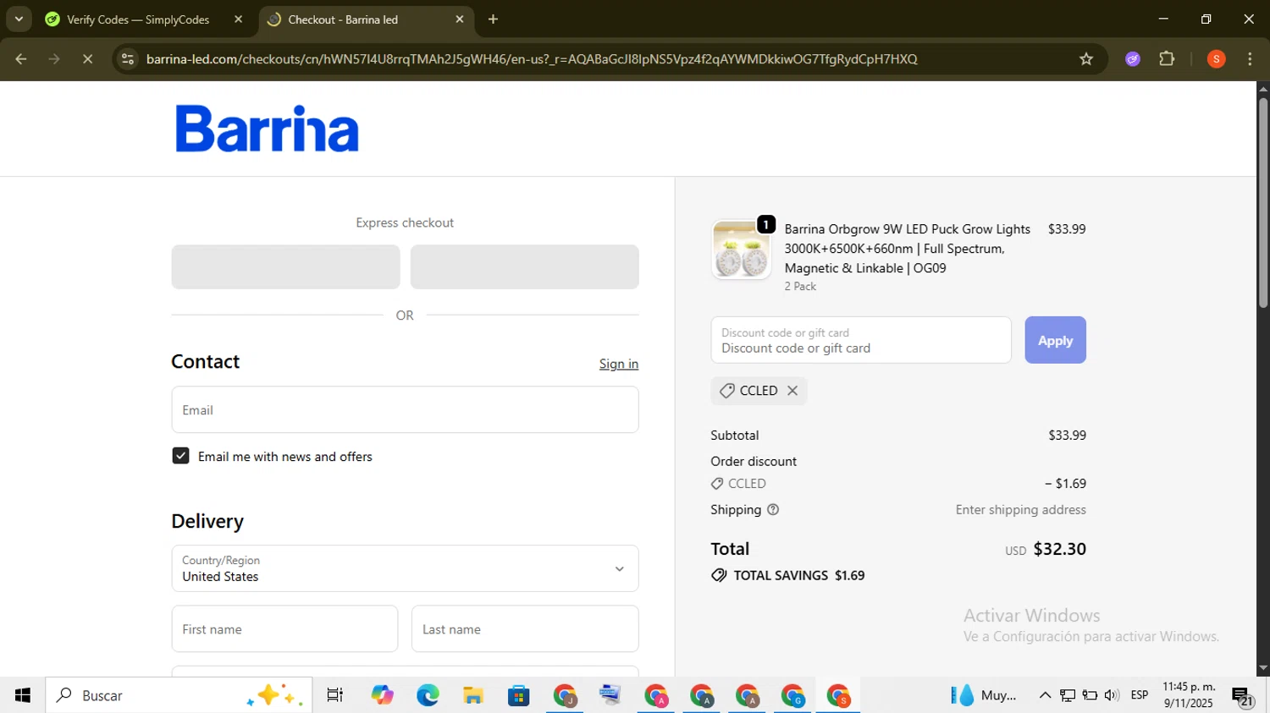The width and height of the screenshot is (1270, 713).
Task: Click the first express checkout button placeholder
Action: click(x=285, y=267)
